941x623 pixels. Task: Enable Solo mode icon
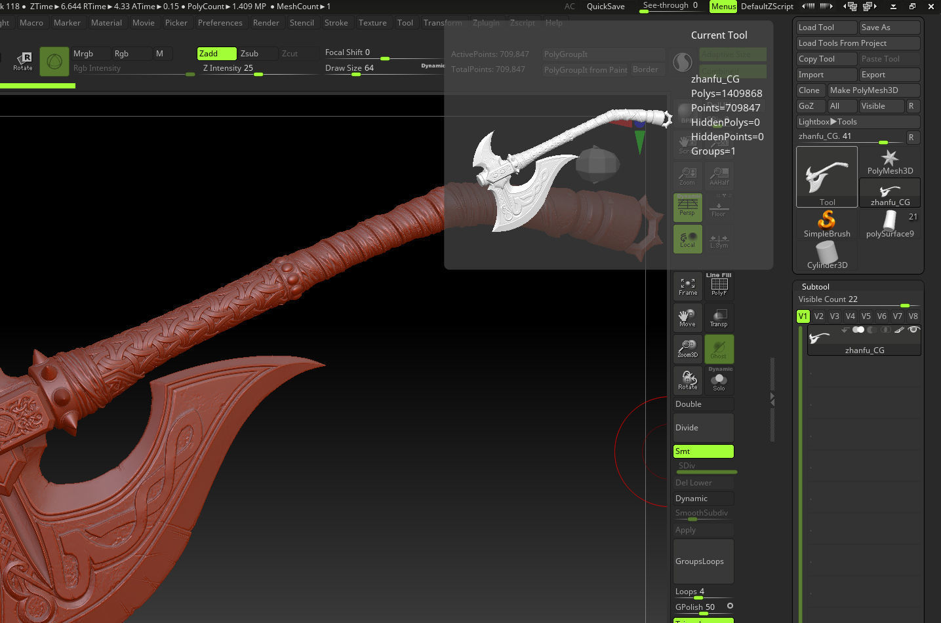(719, 380)
